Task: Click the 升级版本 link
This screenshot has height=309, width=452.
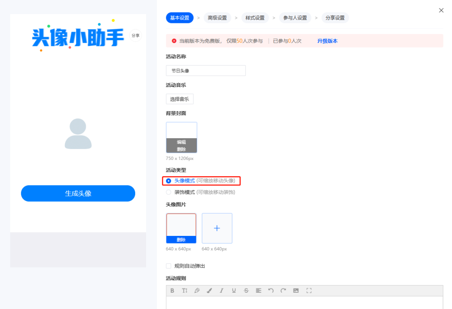Action: (x=327, y=41)
